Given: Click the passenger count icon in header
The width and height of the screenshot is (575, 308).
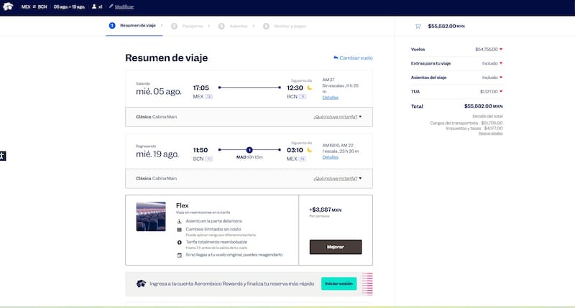Looking at the screenshot, I should pos(94,6).
